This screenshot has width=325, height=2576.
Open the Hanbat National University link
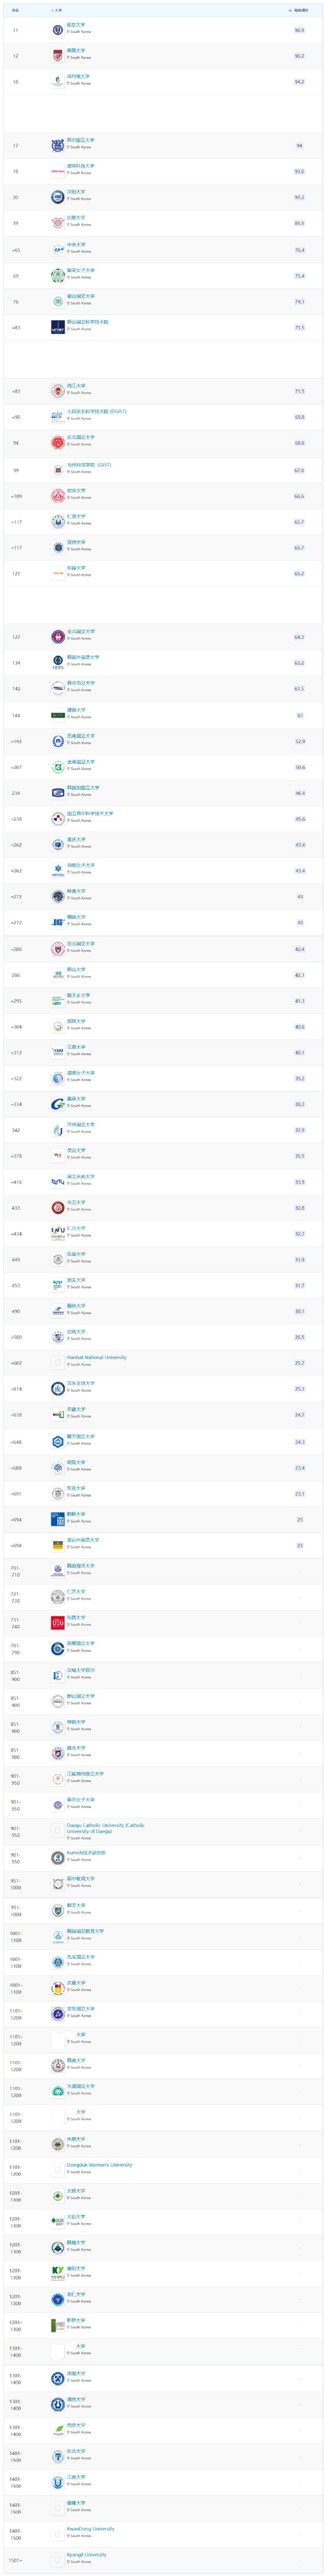[x=97, y=1358]
